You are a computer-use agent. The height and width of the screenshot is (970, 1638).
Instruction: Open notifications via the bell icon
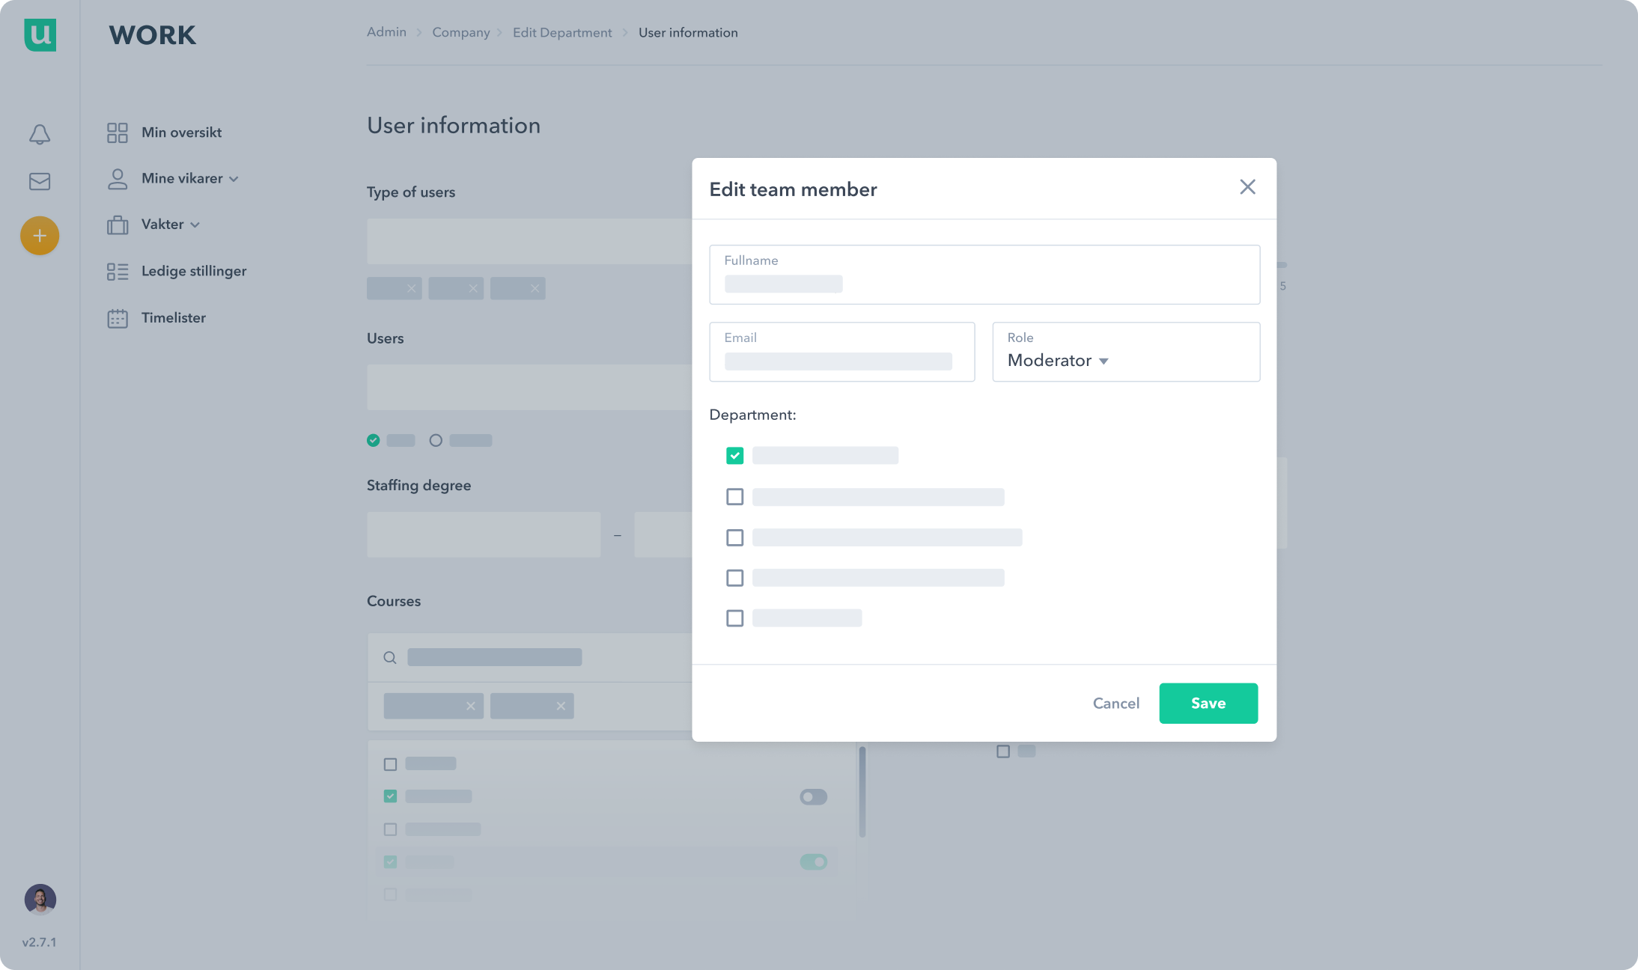(40, 135)
